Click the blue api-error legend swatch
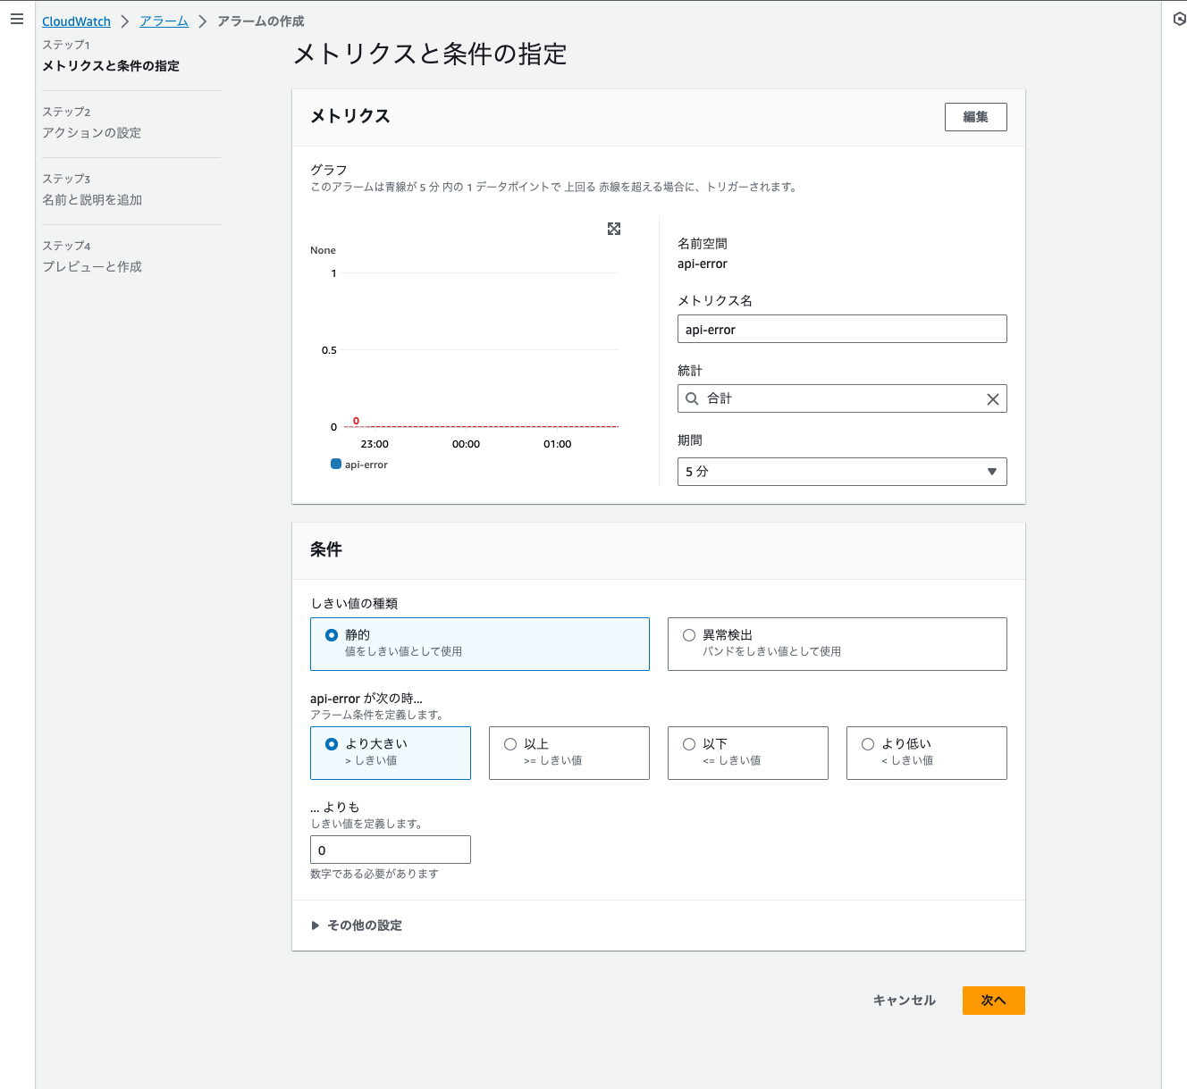 pos(336,464)
